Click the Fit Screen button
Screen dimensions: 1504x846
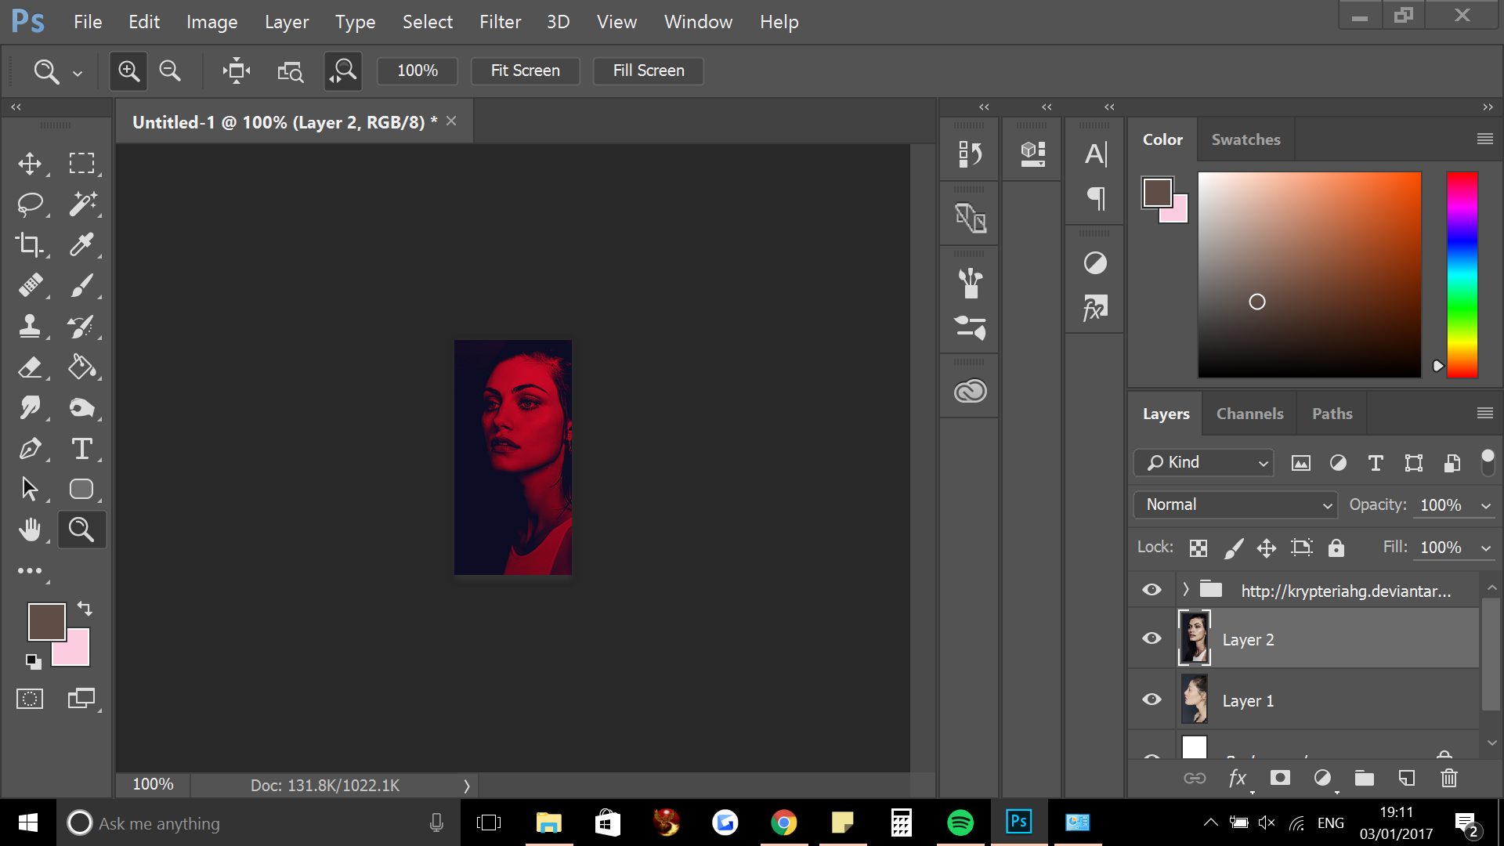(x=525, y=70)
